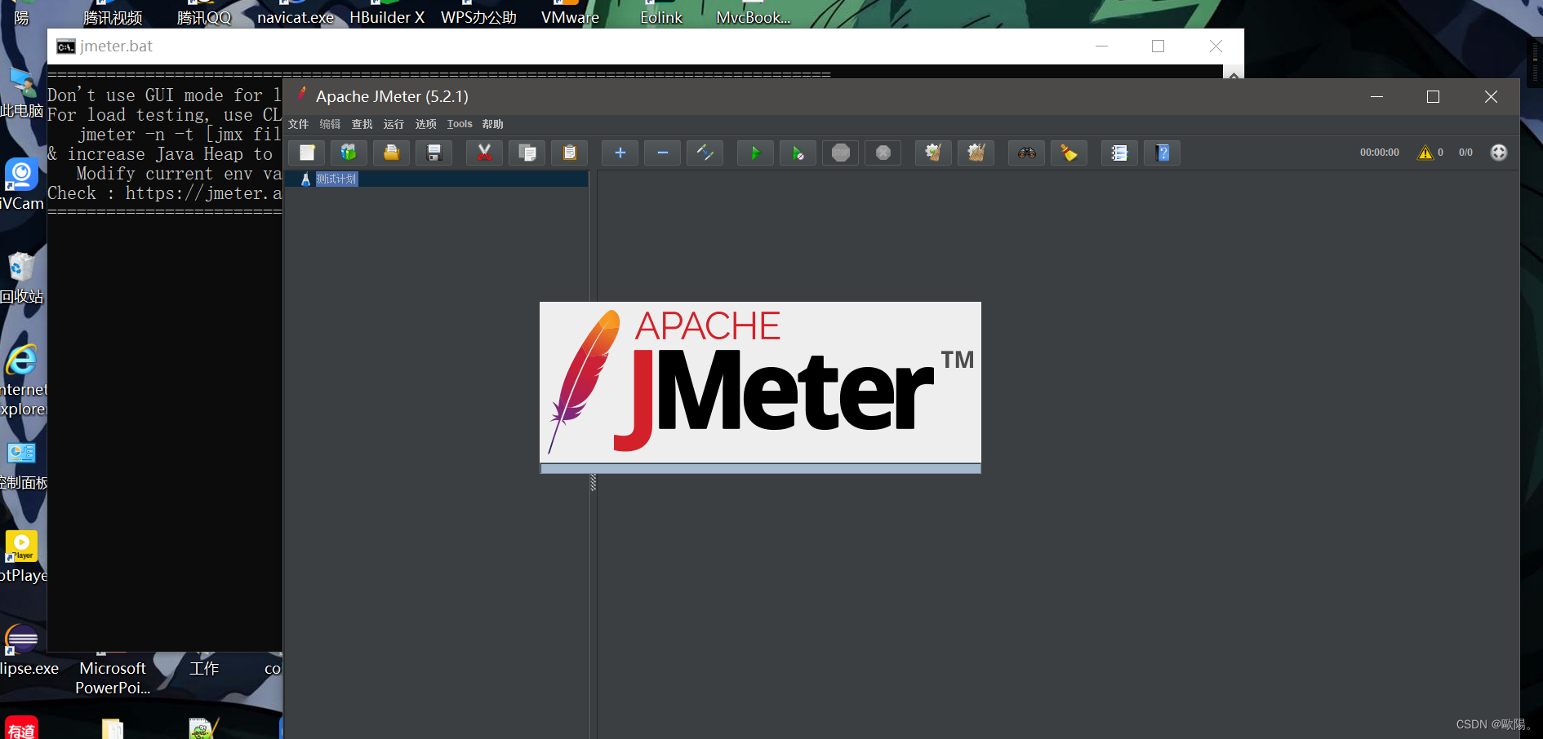
Task: Save the test plan with floppy icon
Action: tap(434, 153)
